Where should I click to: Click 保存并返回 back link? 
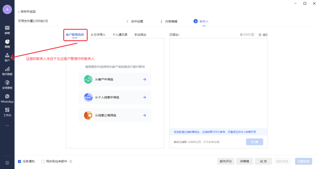point(27,12)
